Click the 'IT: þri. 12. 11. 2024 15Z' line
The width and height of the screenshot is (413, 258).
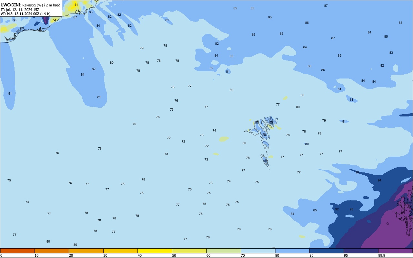click(x=20, y=9)
